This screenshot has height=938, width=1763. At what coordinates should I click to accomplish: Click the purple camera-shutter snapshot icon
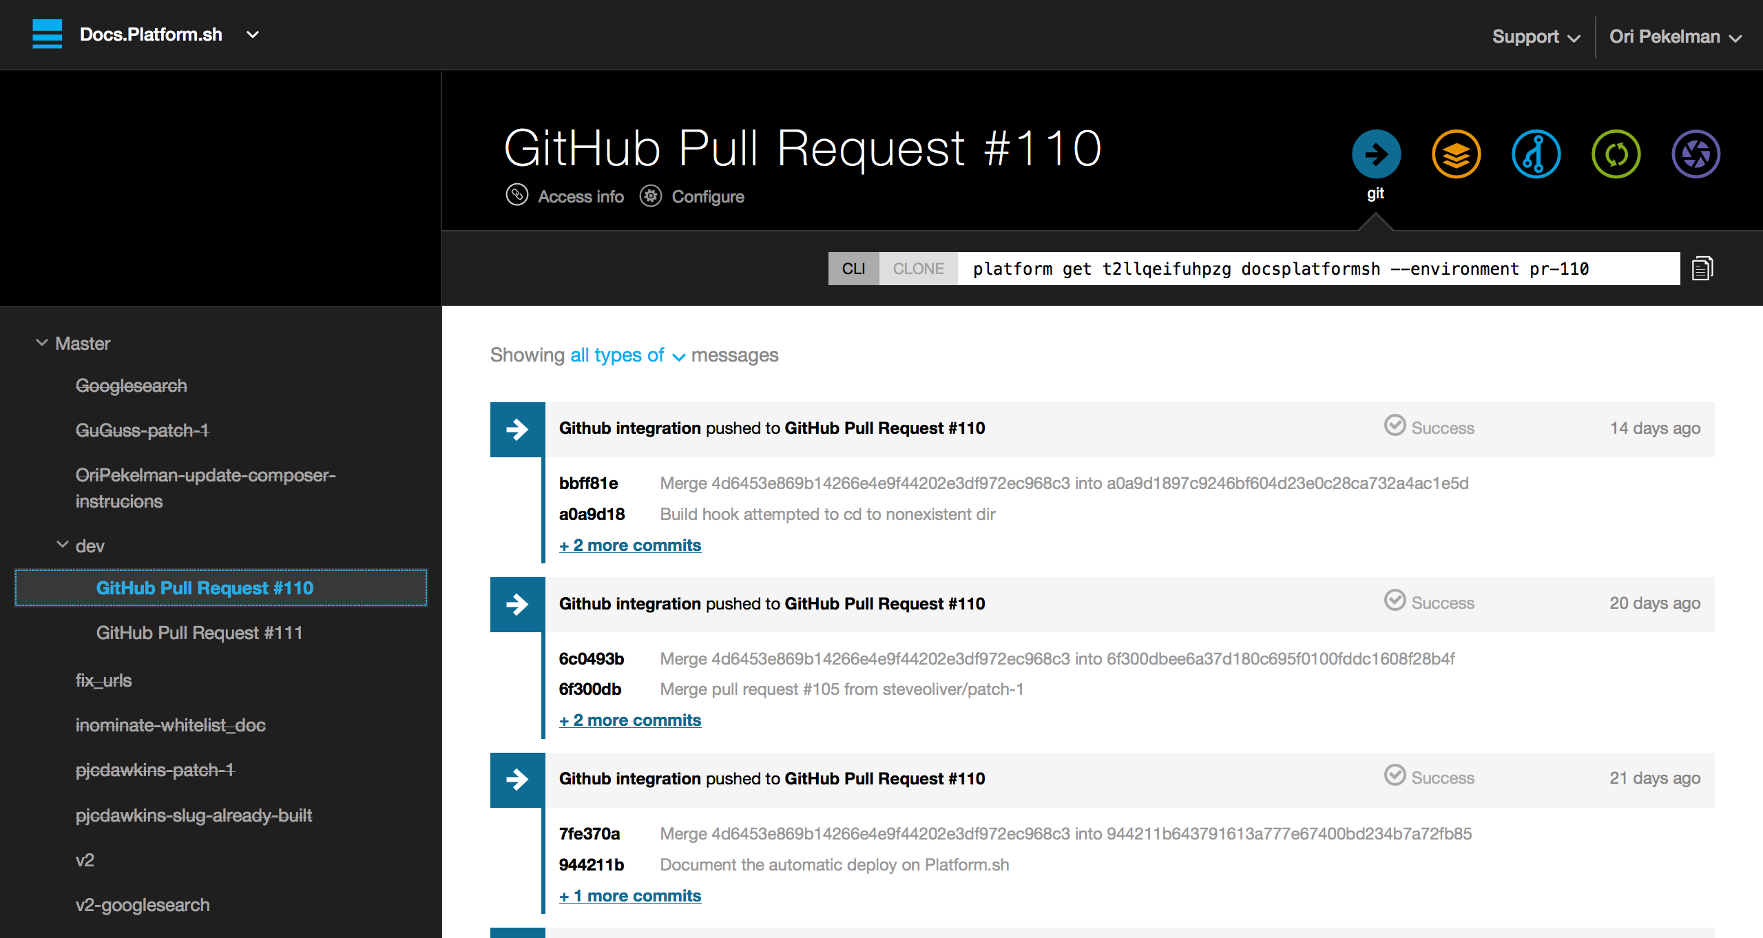pyautogui.click(x=1696, y=154)
